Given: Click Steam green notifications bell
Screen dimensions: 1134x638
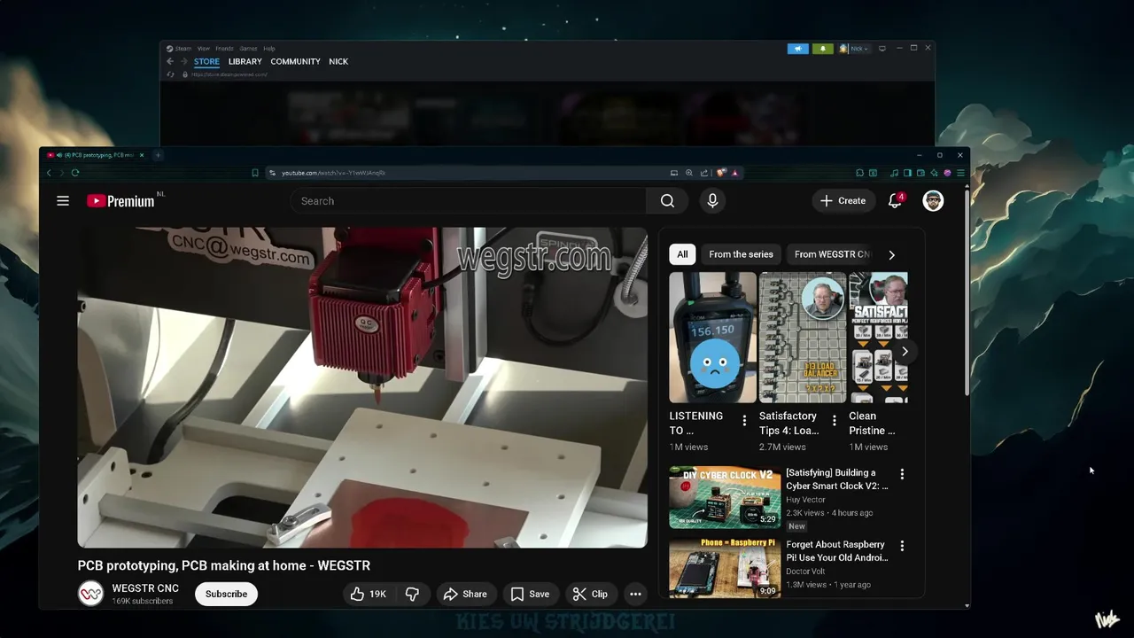Looking at the screenshot, I should tap(822, 49).
